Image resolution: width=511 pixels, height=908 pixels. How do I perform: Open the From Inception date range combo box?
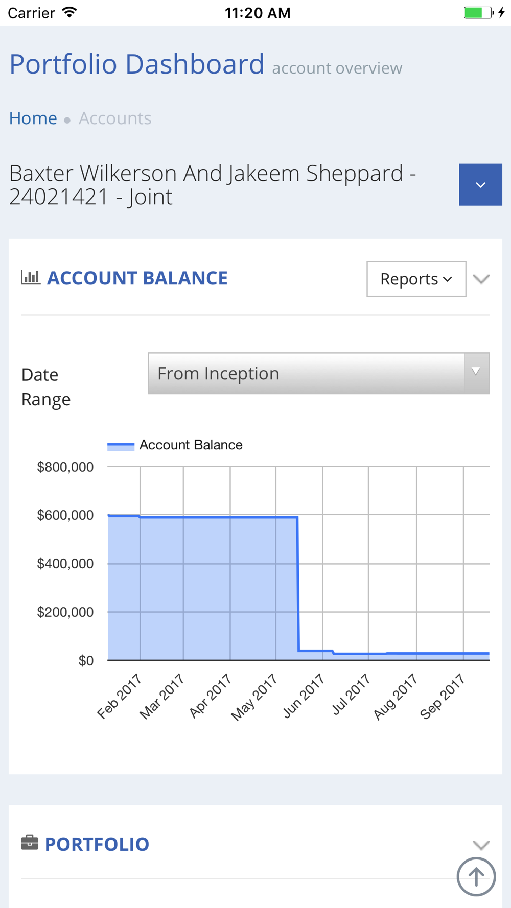coord(318,373)
